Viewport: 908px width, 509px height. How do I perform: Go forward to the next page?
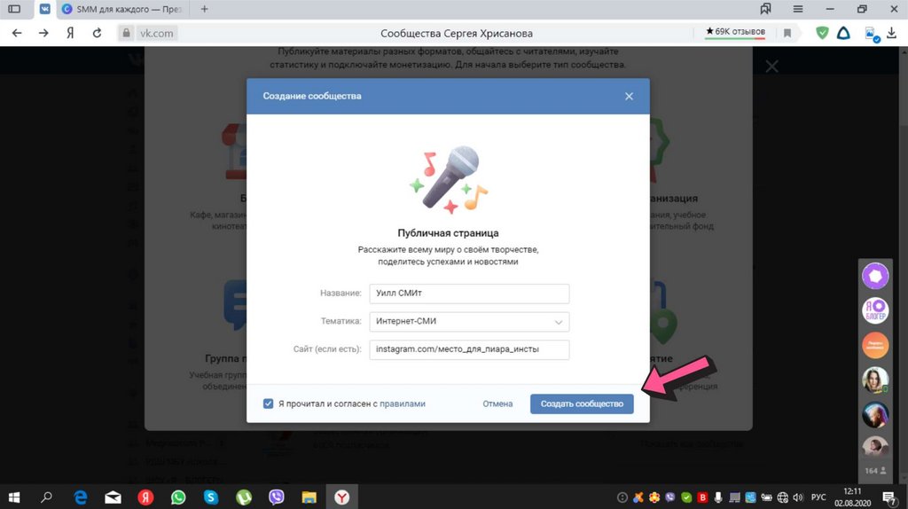(43, 33)
